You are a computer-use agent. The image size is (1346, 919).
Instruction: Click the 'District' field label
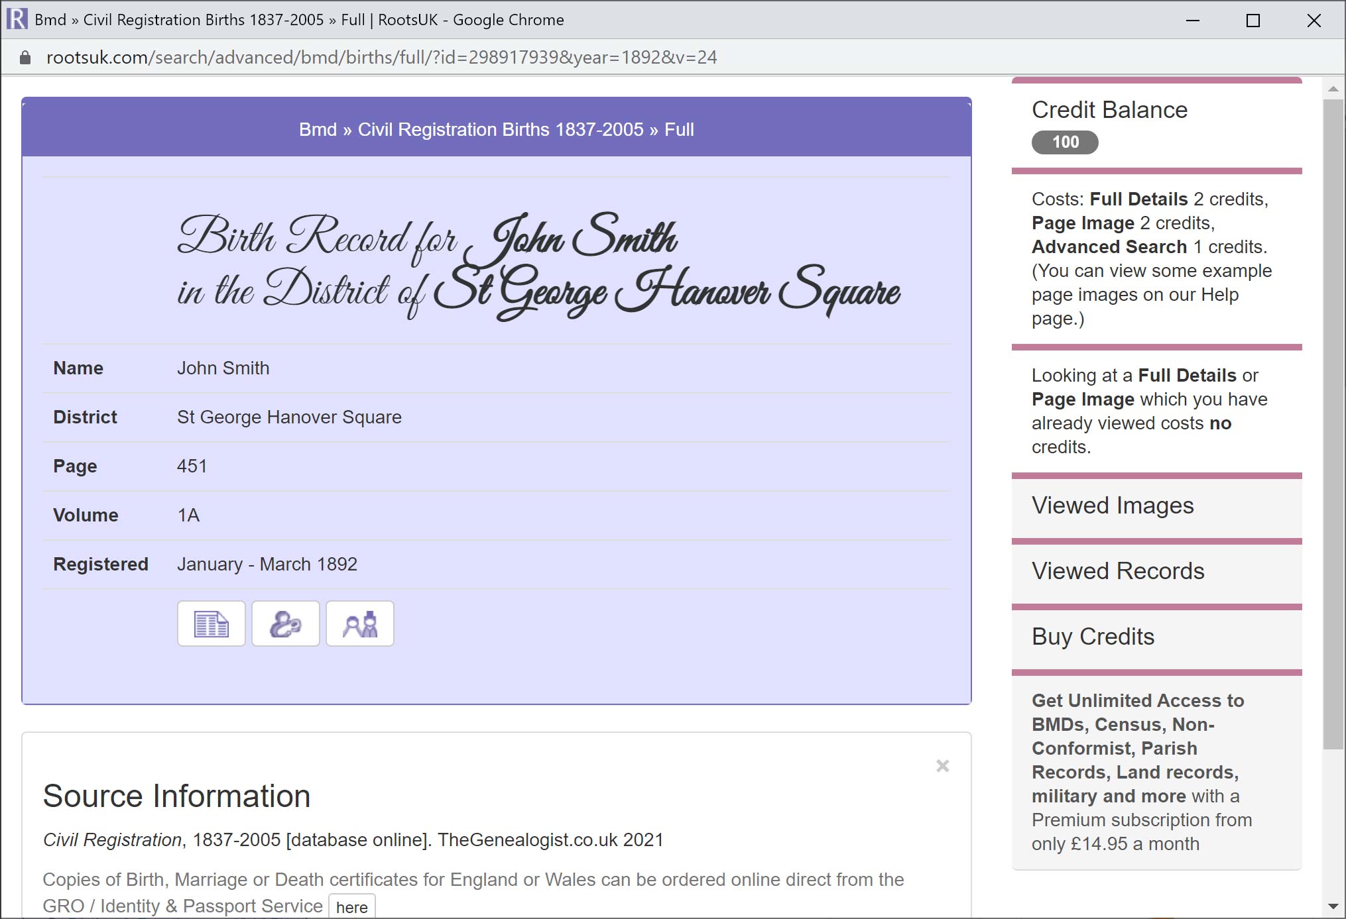(x=85, y=417)
